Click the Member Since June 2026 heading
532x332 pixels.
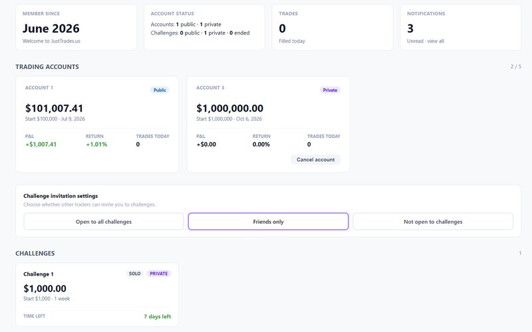pyautogui.click(x=51, y=29)
